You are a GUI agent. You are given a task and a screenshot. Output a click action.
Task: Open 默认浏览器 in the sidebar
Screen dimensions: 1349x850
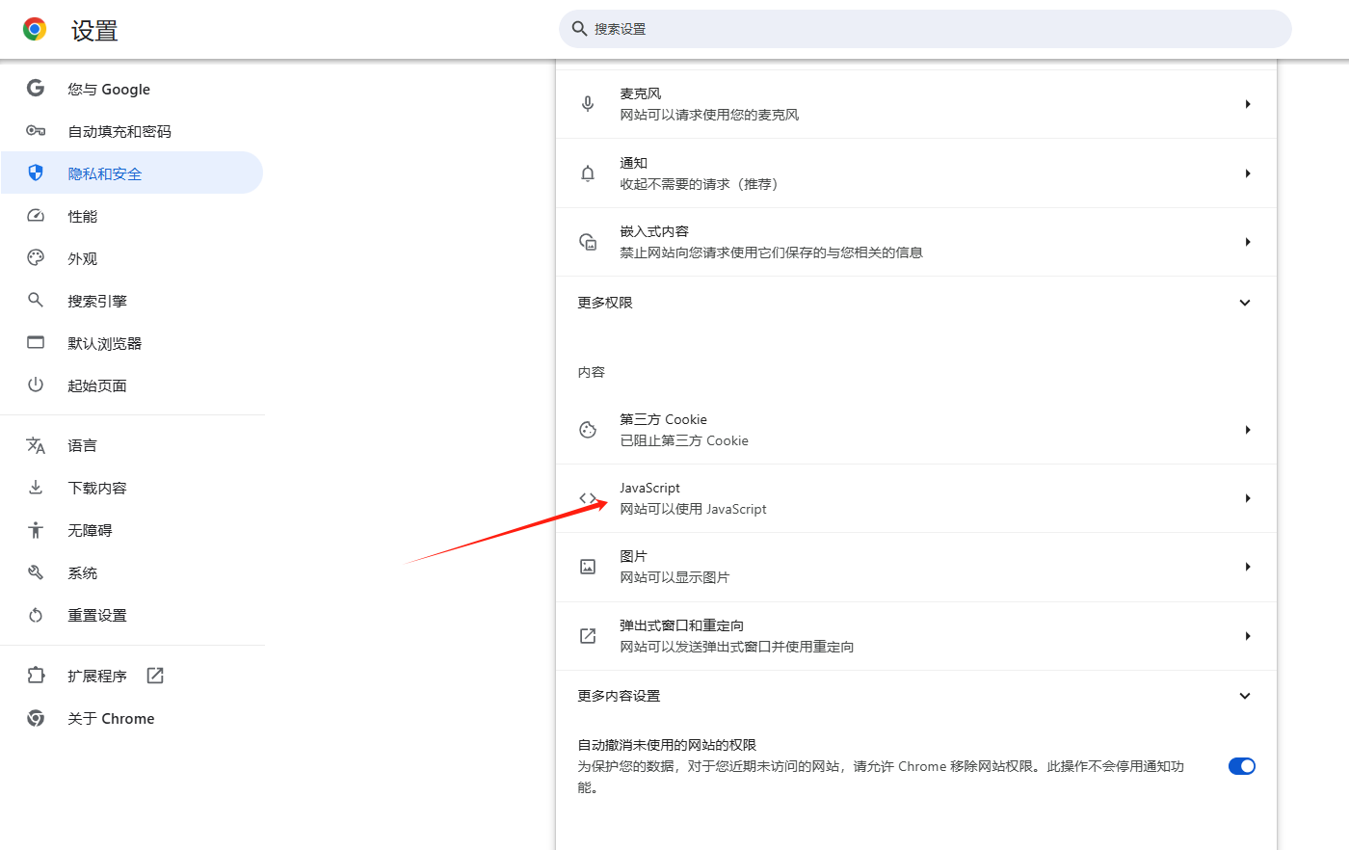tap(132, 343)
